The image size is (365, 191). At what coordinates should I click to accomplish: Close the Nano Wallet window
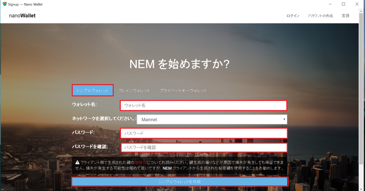click(x=357, y=4)
